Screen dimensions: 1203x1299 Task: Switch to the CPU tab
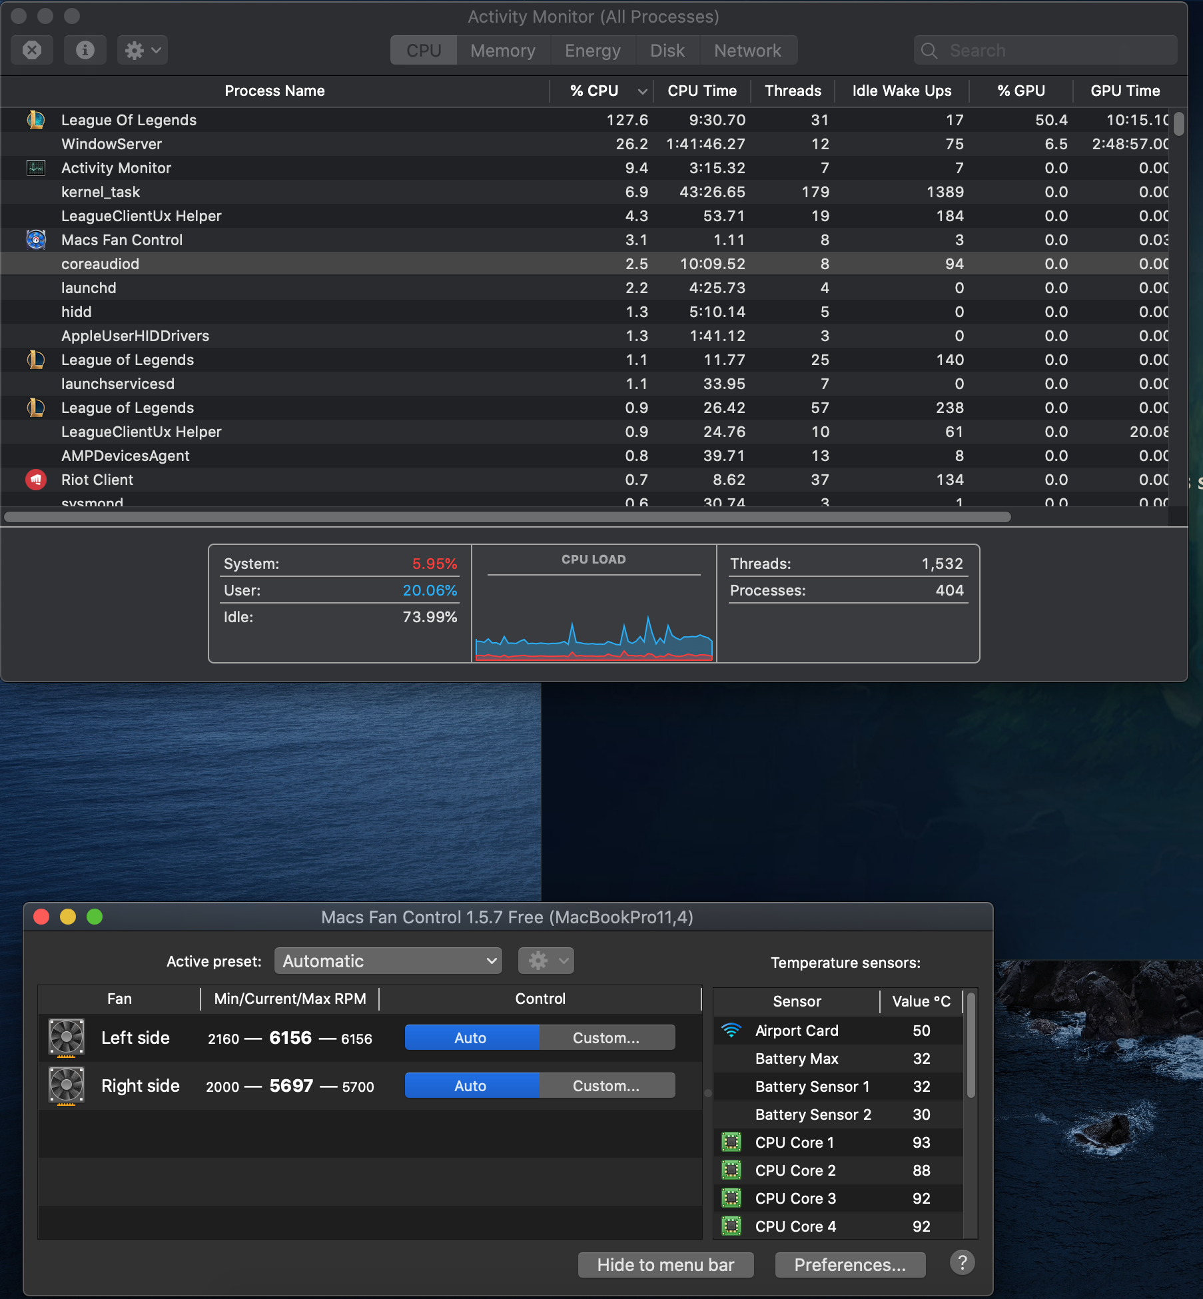[x=424, y=51]
